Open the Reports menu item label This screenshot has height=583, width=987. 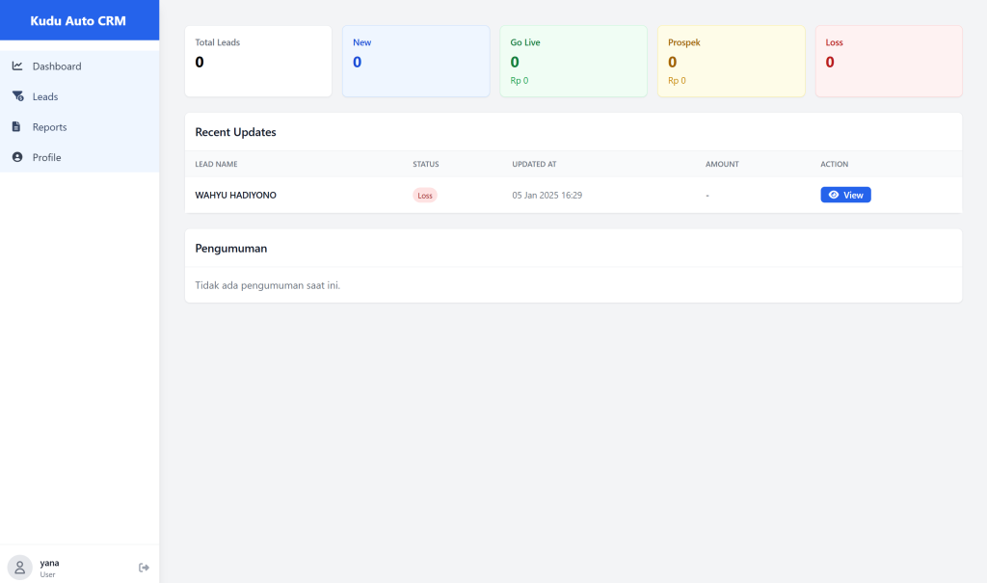49,127
